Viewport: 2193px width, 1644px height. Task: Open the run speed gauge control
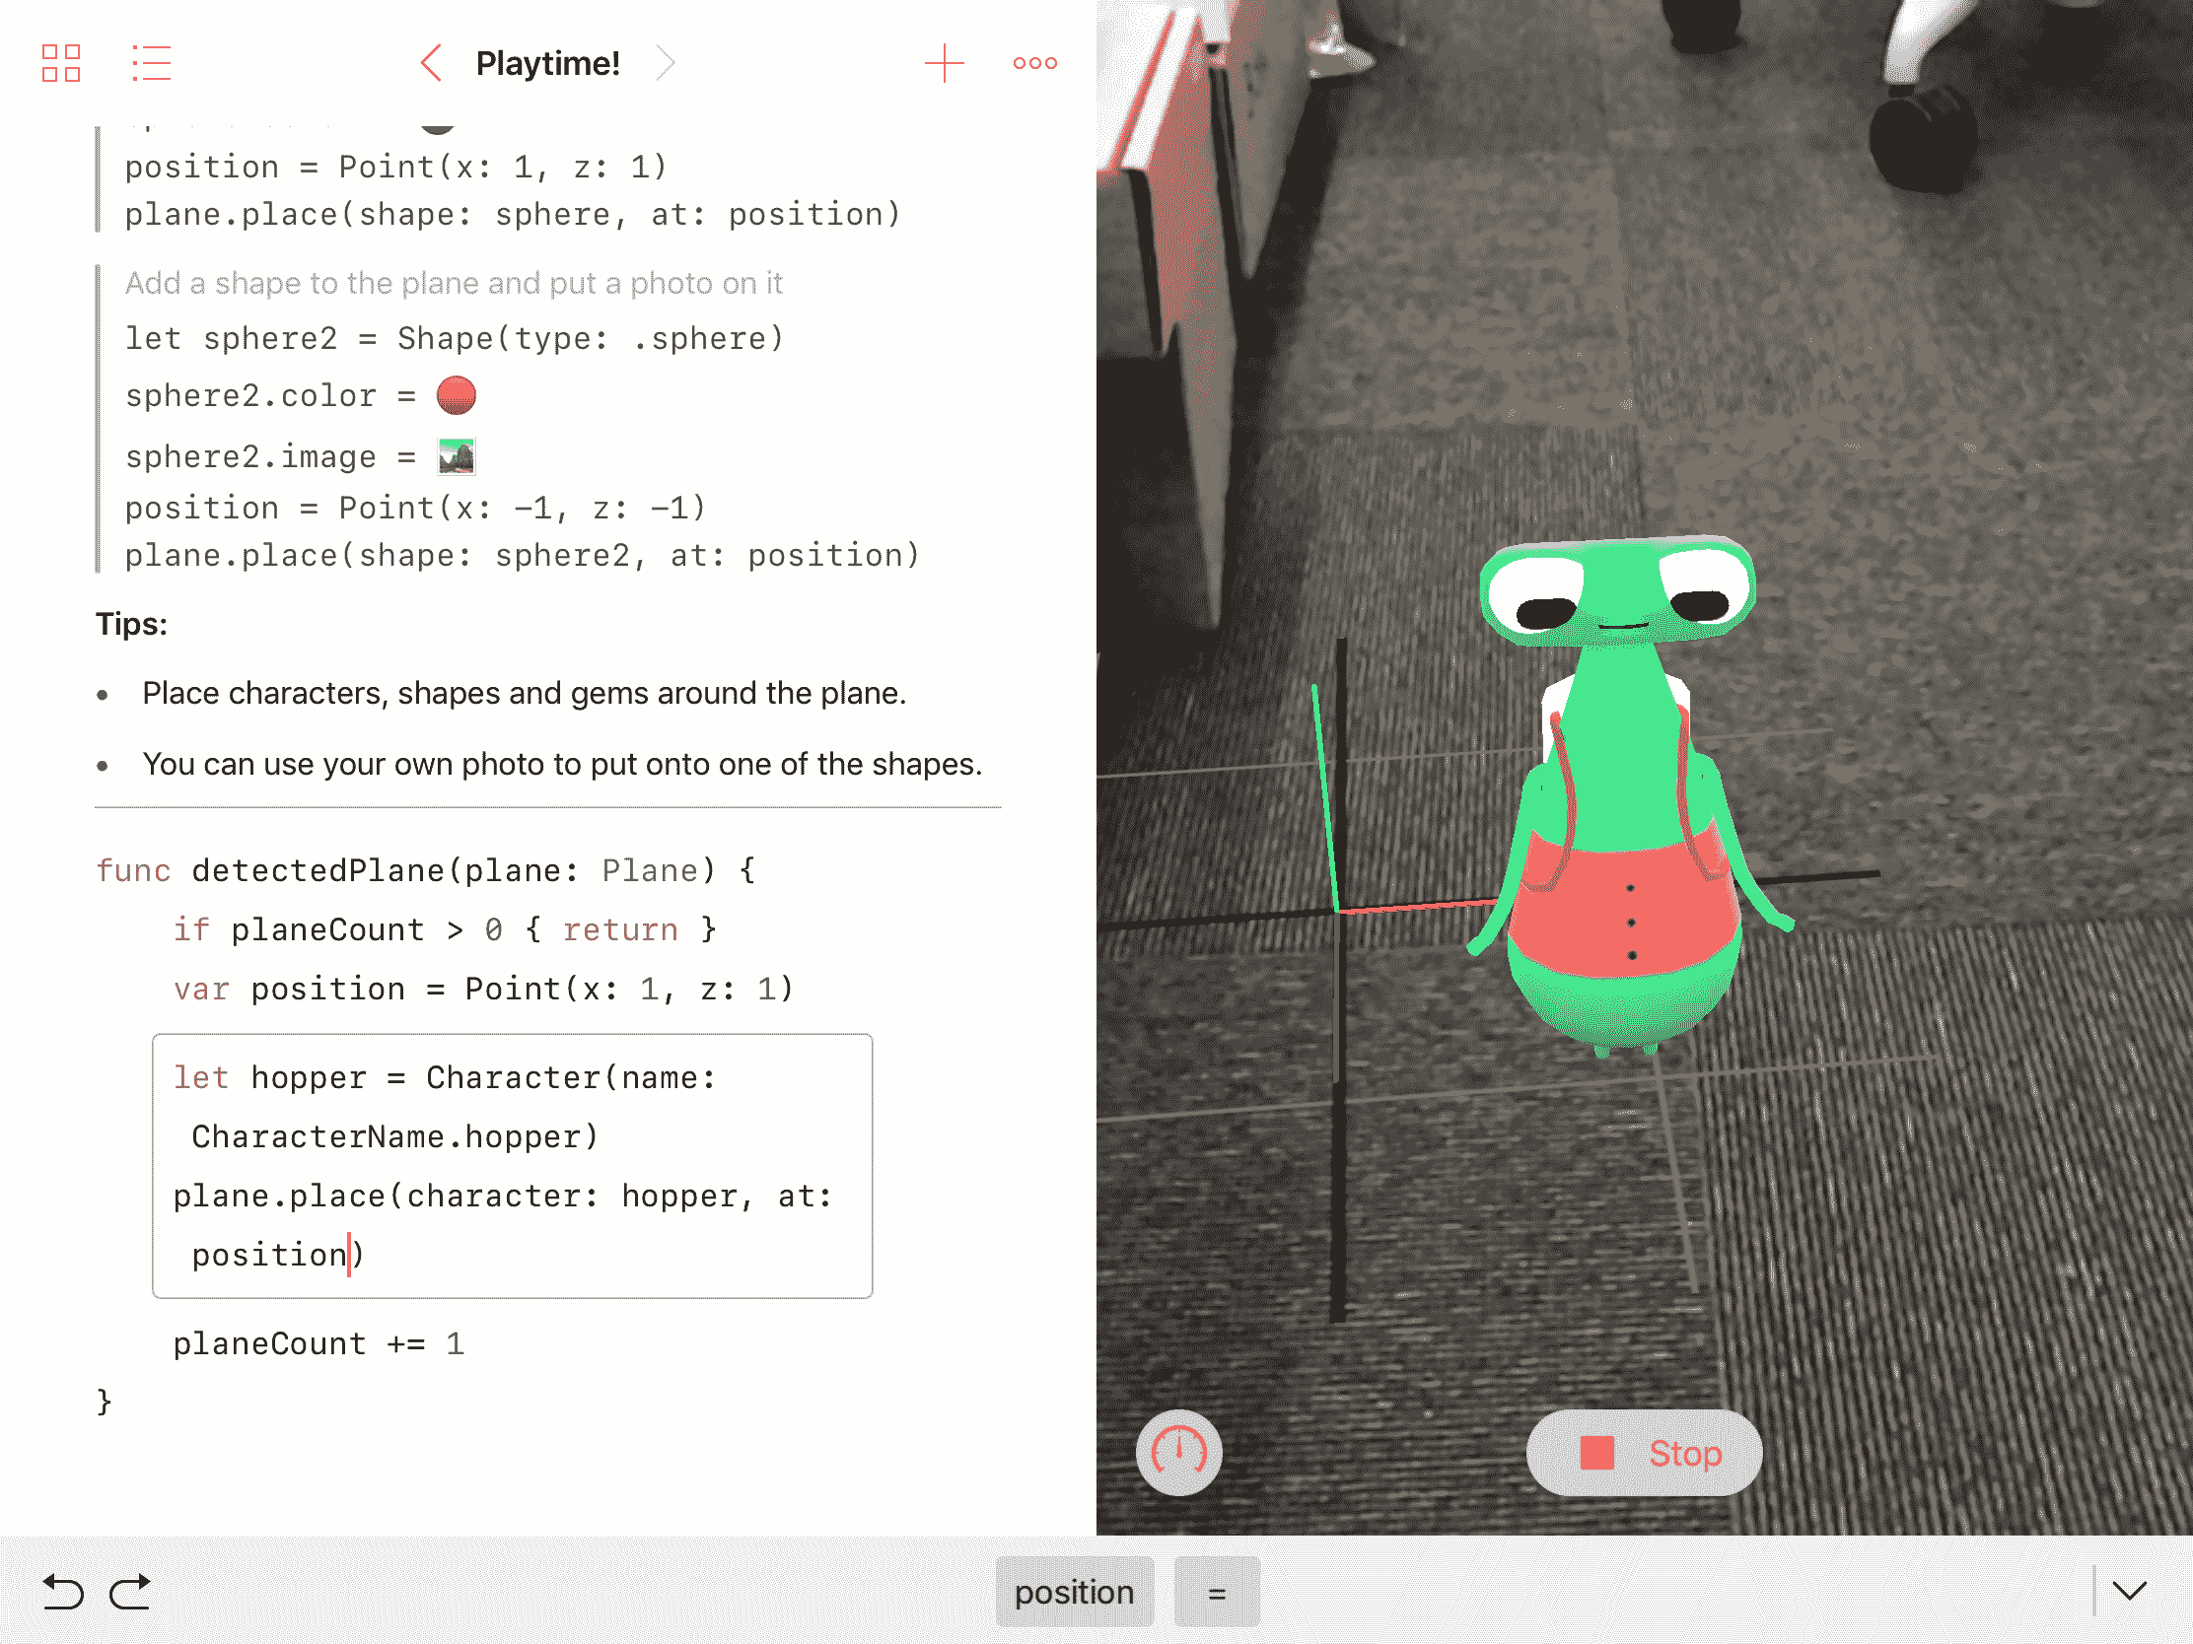(x=1177, y=1453)
